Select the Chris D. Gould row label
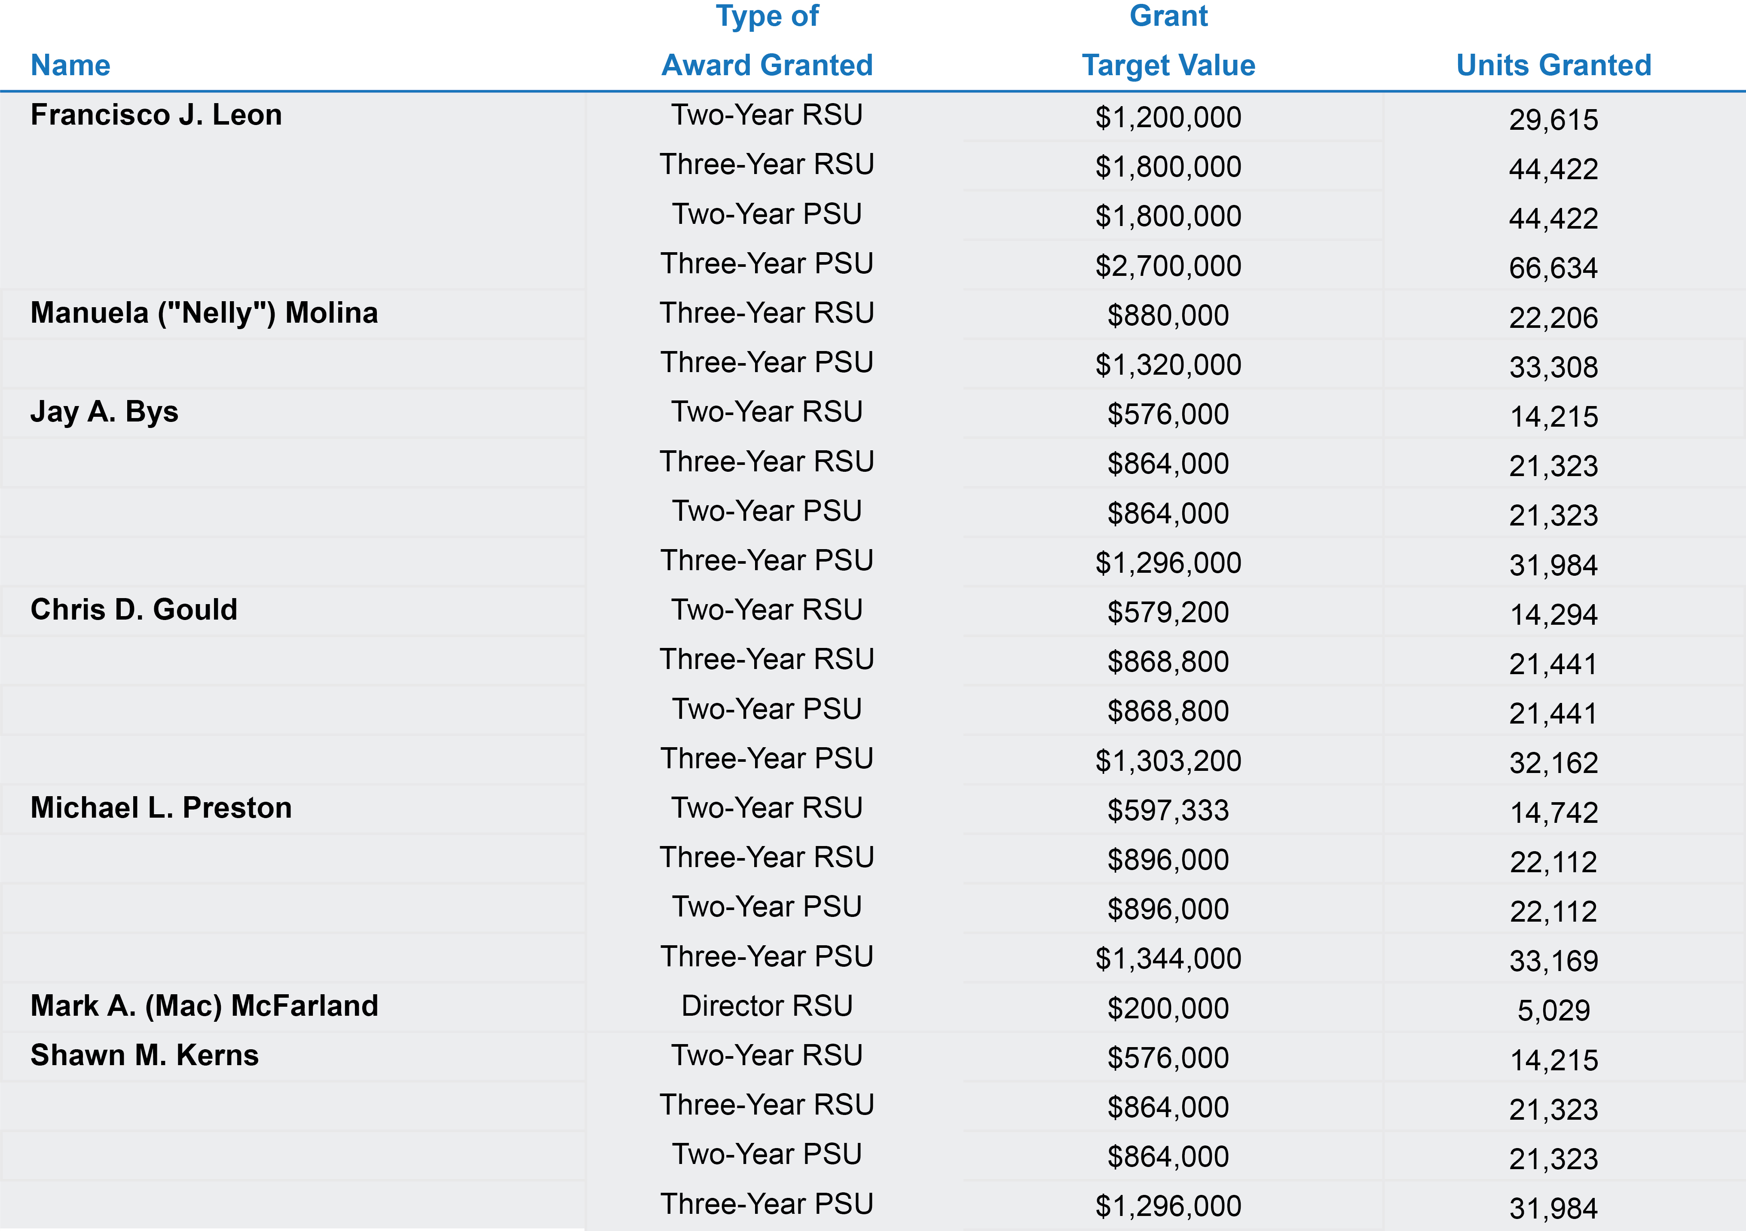Image resolution: width=1746 pixels, height=1231 pixels. [134, 610]
